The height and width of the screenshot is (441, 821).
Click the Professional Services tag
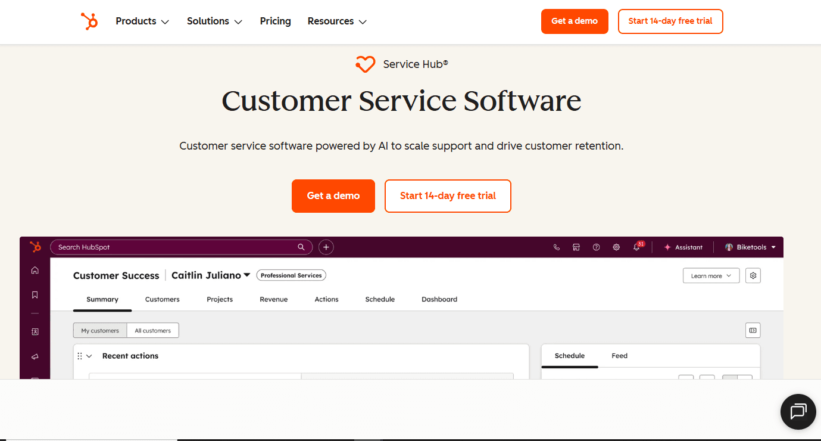point(291,275)
